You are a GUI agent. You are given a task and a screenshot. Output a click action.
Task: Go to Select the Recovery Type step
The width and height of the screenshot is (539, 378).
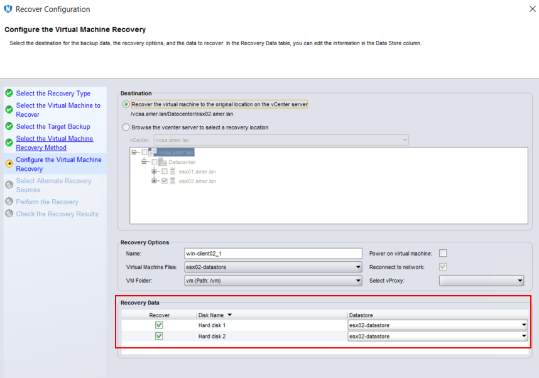tap(53, 94)
